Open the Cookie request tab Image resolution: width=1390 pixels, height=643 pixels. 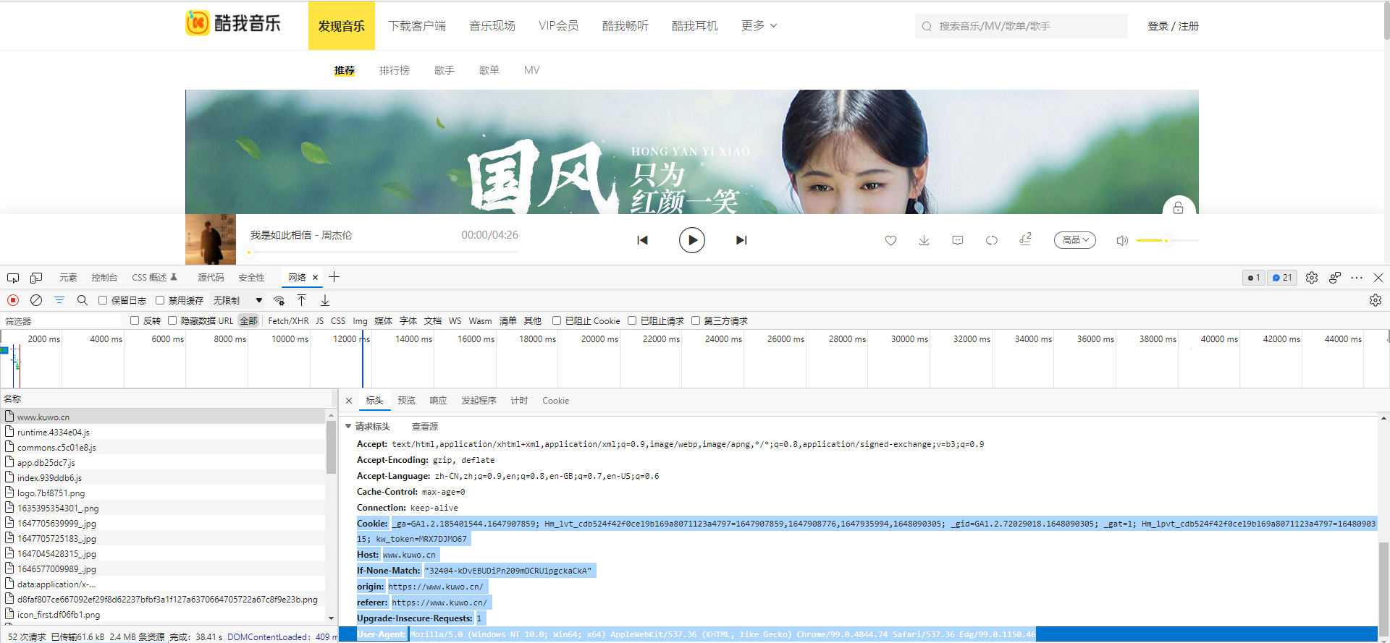(555, 401)
